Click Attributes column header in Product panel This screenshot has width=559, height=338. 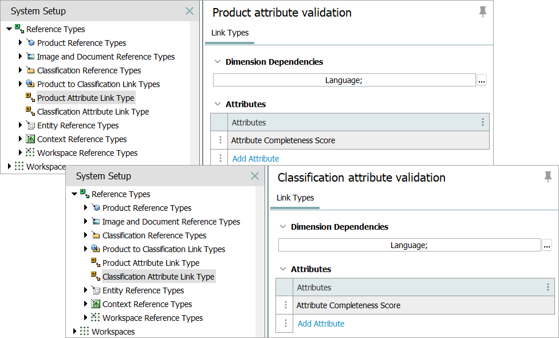click(359, 122)
